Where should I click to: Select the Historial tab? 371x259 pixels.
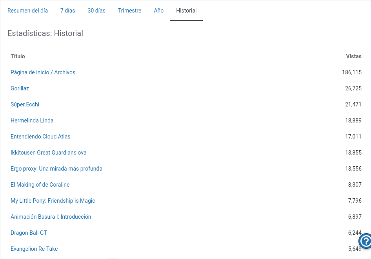point(186,11)
